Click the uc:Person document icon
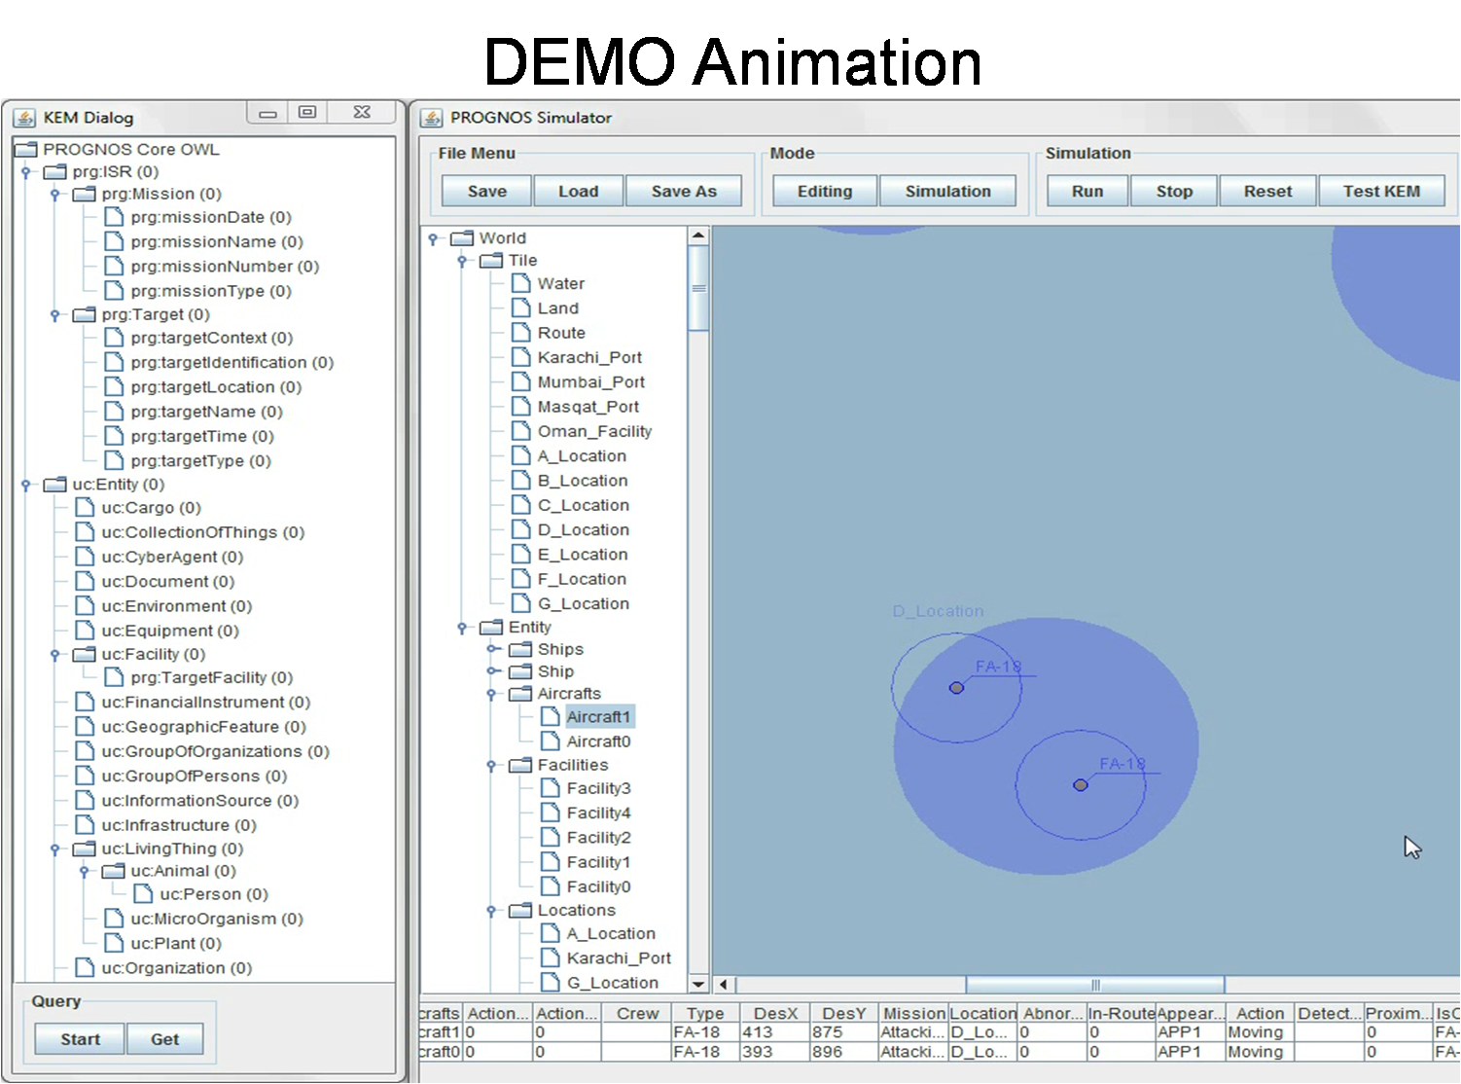1461x1084 pixels. [x=144, y=893]
